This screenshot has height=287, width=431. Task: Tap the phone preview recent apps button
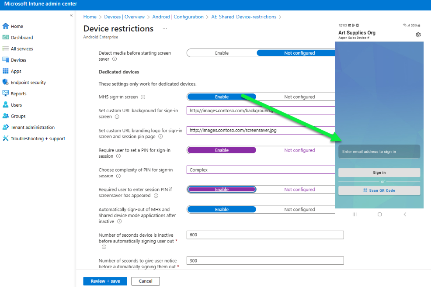click(355, 214)
